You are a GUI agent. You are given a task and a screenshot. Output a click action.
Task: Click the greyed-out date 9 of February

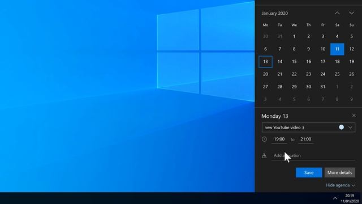click(351, 99)
